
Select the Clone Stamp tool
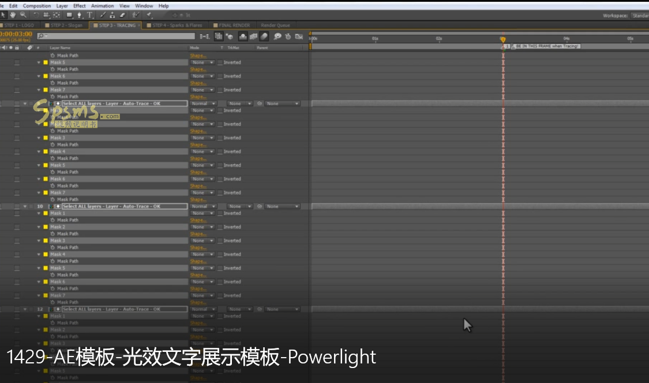click(x=112, y=15)
